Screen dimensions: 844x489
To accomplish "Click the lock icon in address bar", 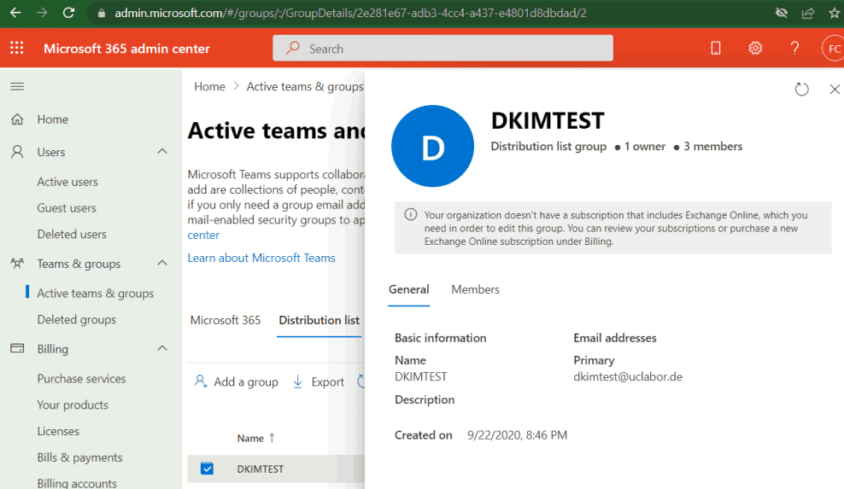I will click(x=101, y=13).
